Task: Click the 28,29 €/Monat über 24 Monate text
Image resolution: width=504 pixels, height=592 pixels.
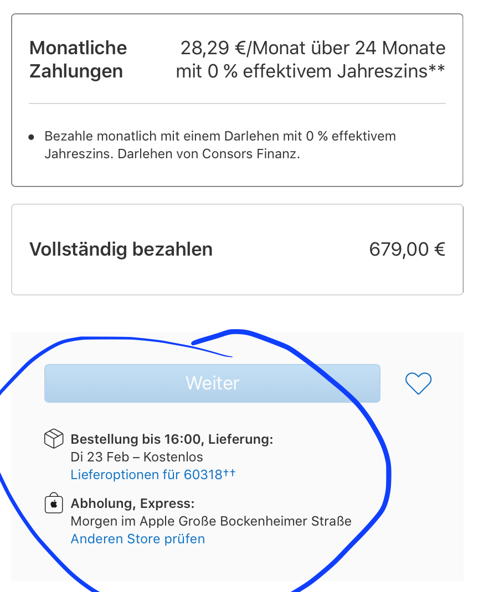Action: [313, 48]
